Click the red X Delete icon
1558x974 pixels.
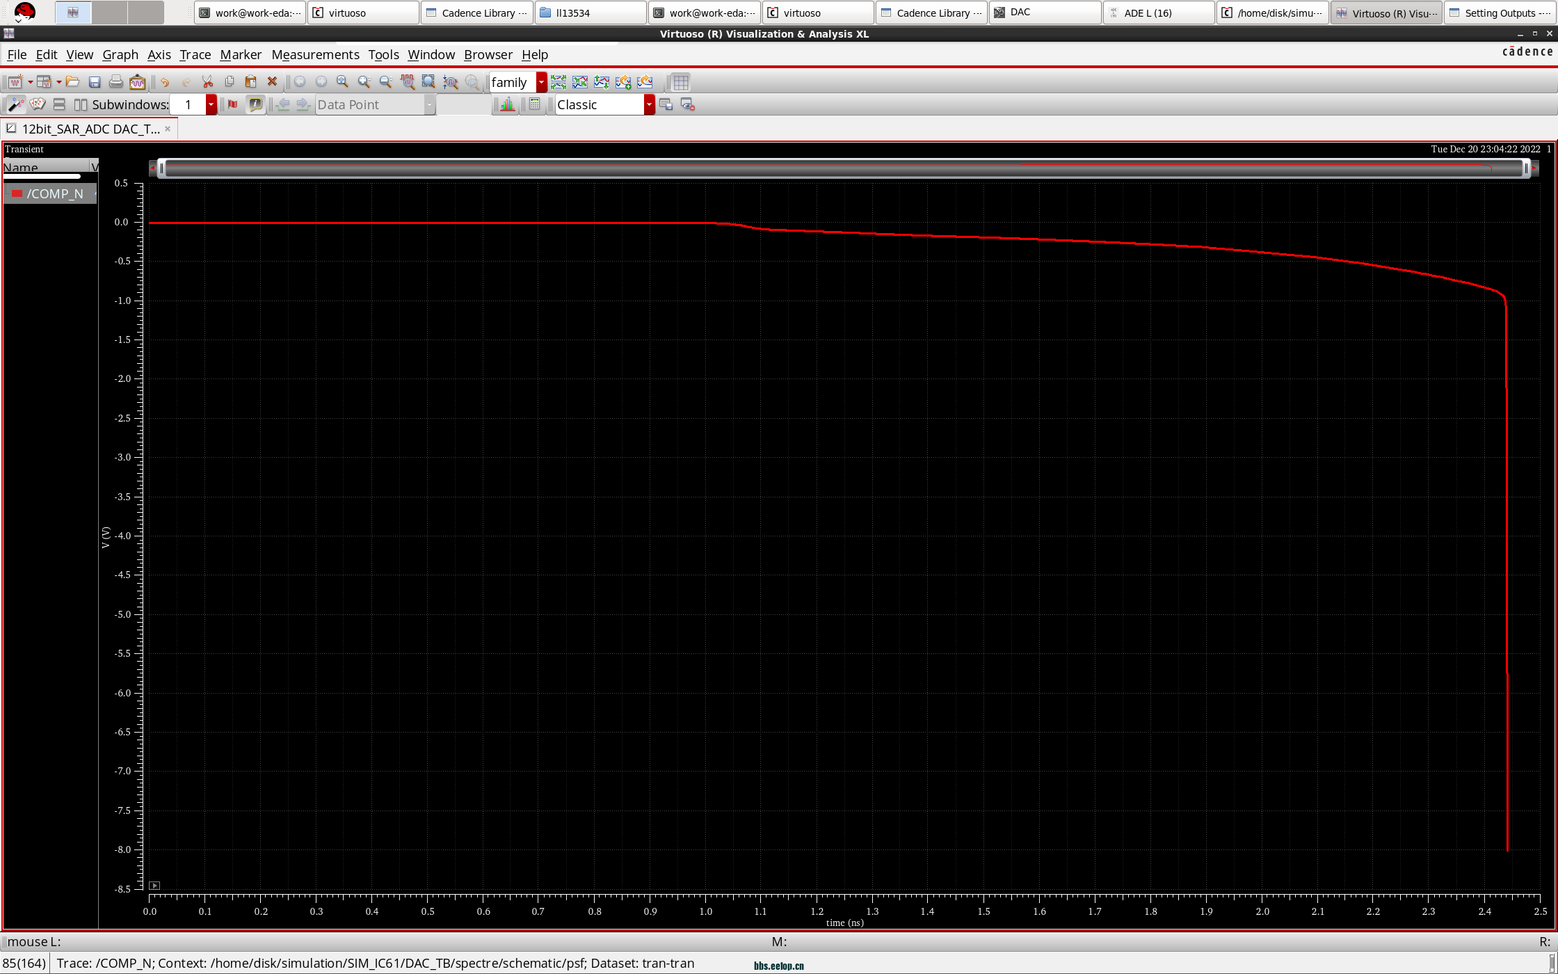pos(273,82)
